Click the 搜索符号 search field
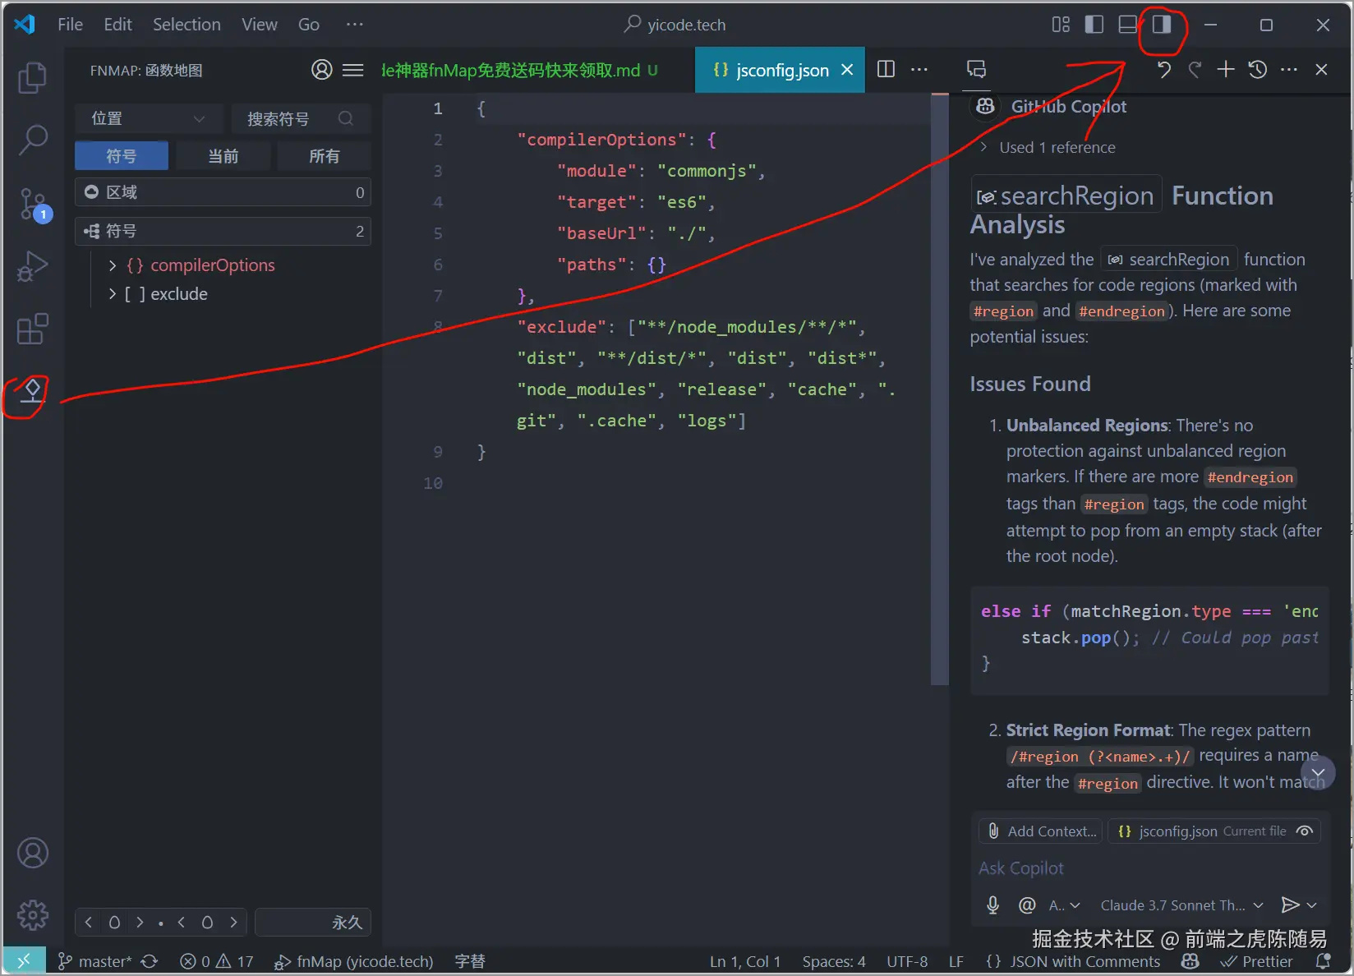The image size is (1354, 976). pos(301,119)
